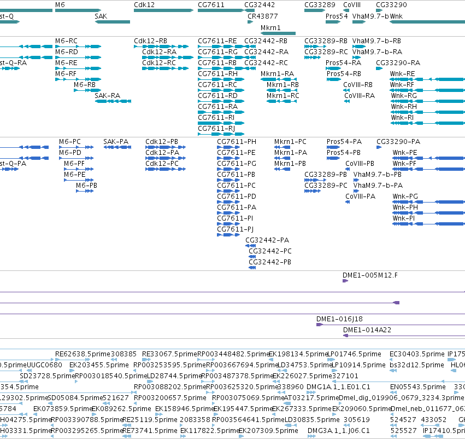Screen dimensions: 465x439
Task: Select protein CG7611-PH
Action: coord(228,147)
